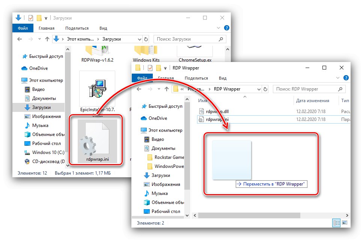Select Rockstar Games folder in sidebar
363x240 pixels.
(166, 157)
